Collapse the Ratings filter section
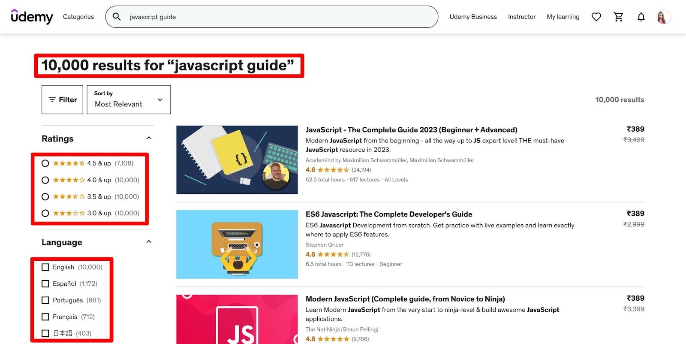 [149, 138]
